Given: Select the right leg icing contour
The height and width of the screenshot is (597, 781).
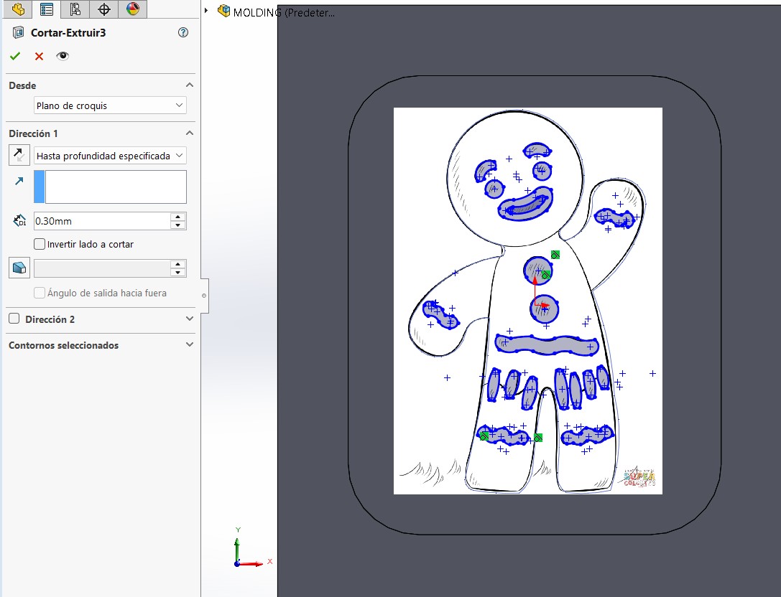Looking at the screenshot, I should click(x=587, y=436).
